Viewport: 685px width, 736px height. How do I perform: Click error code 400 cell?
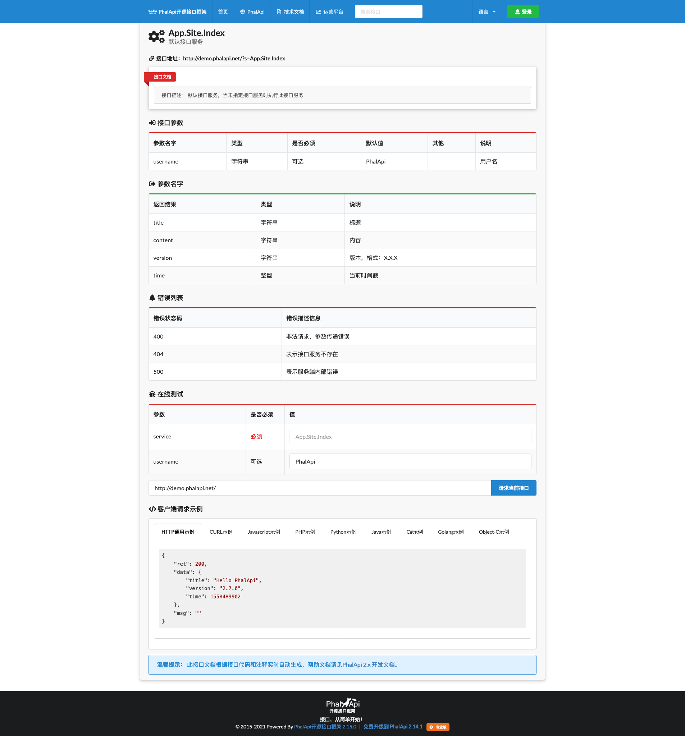coord(215,336)
